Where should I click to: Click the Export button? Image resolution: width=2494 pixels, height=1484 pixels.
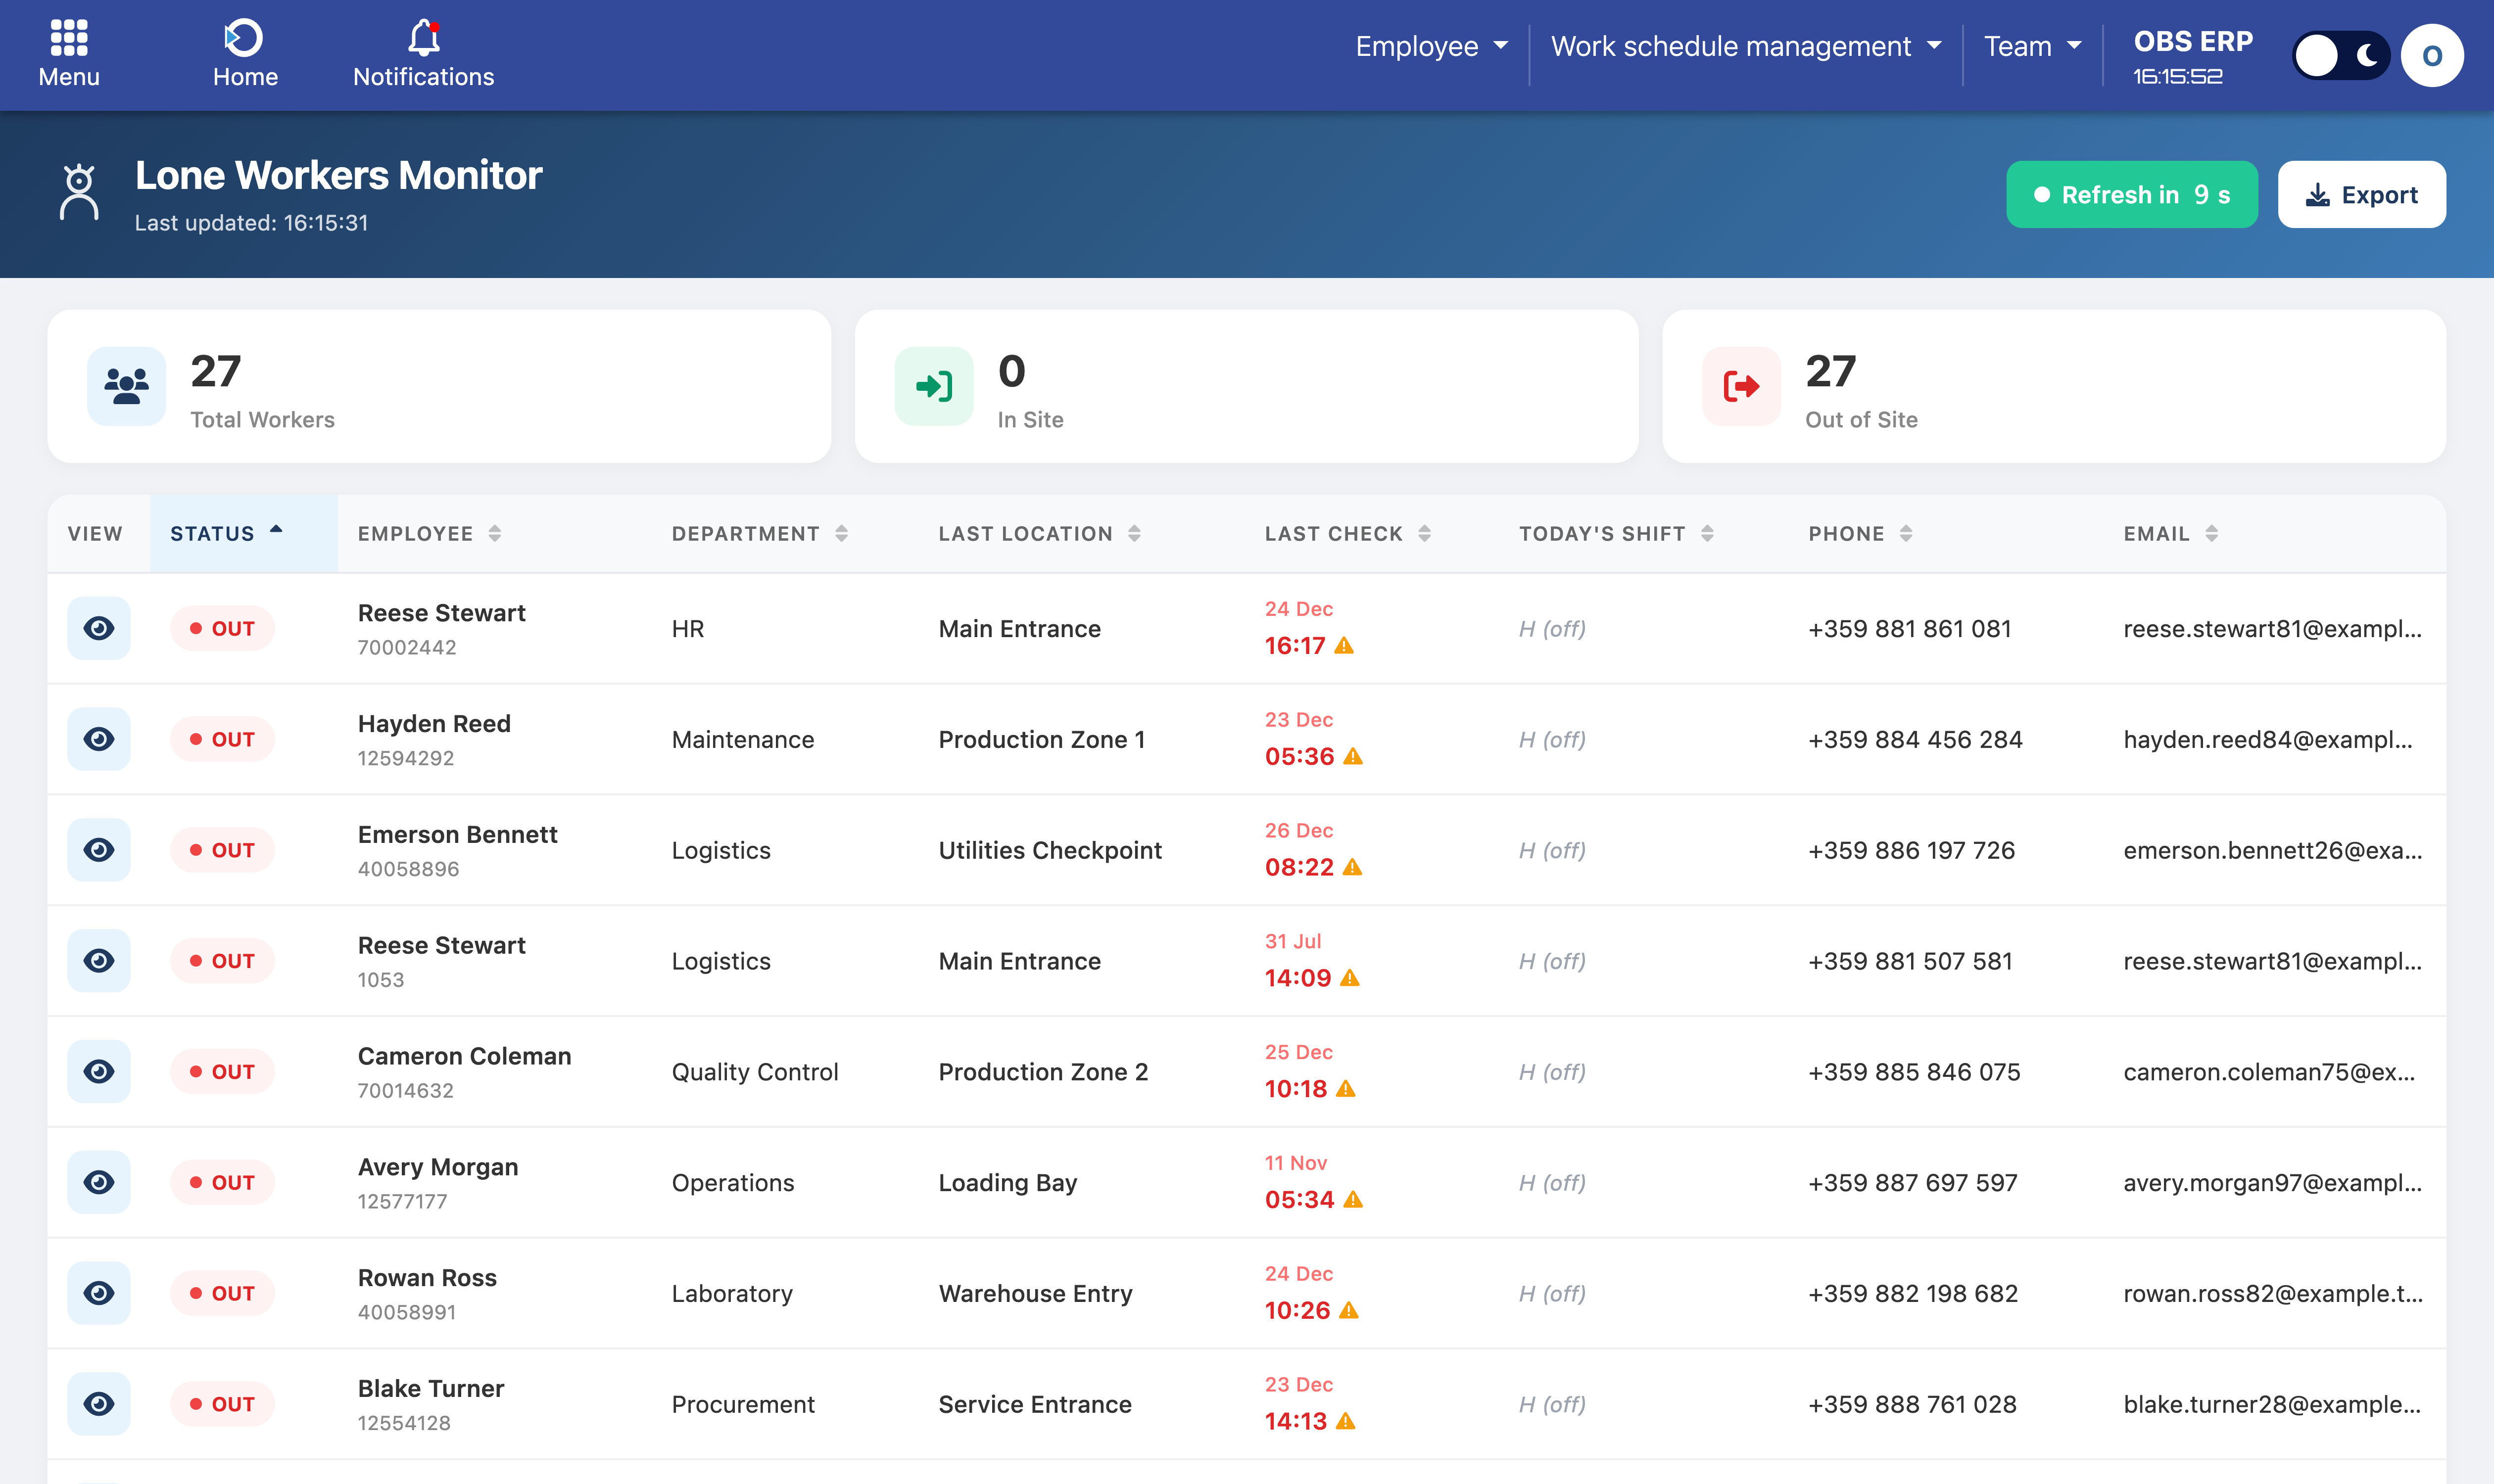pos(2361,195)
